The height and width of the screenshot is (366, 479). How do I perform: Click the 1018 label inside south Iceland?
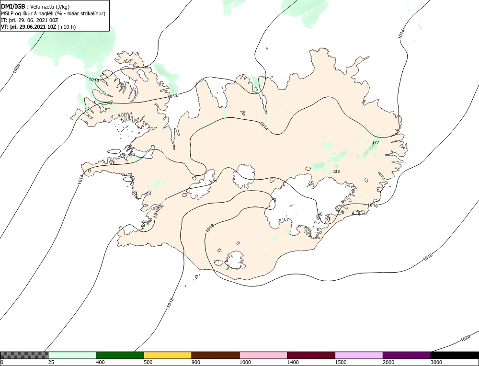(x=210, y=228)
